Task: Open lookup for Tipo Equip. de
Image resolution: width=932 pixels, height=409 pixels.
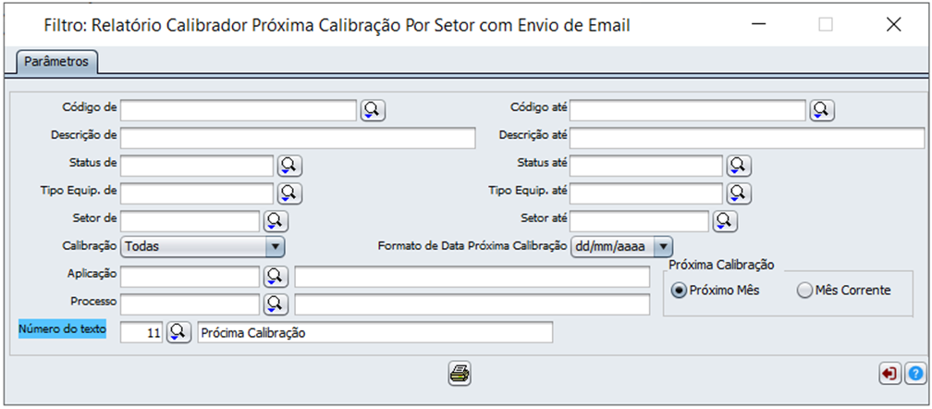Action: coord(290,192)
